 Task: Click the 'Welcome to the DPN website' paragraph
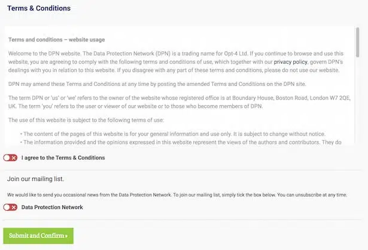[x=180, y=62]
